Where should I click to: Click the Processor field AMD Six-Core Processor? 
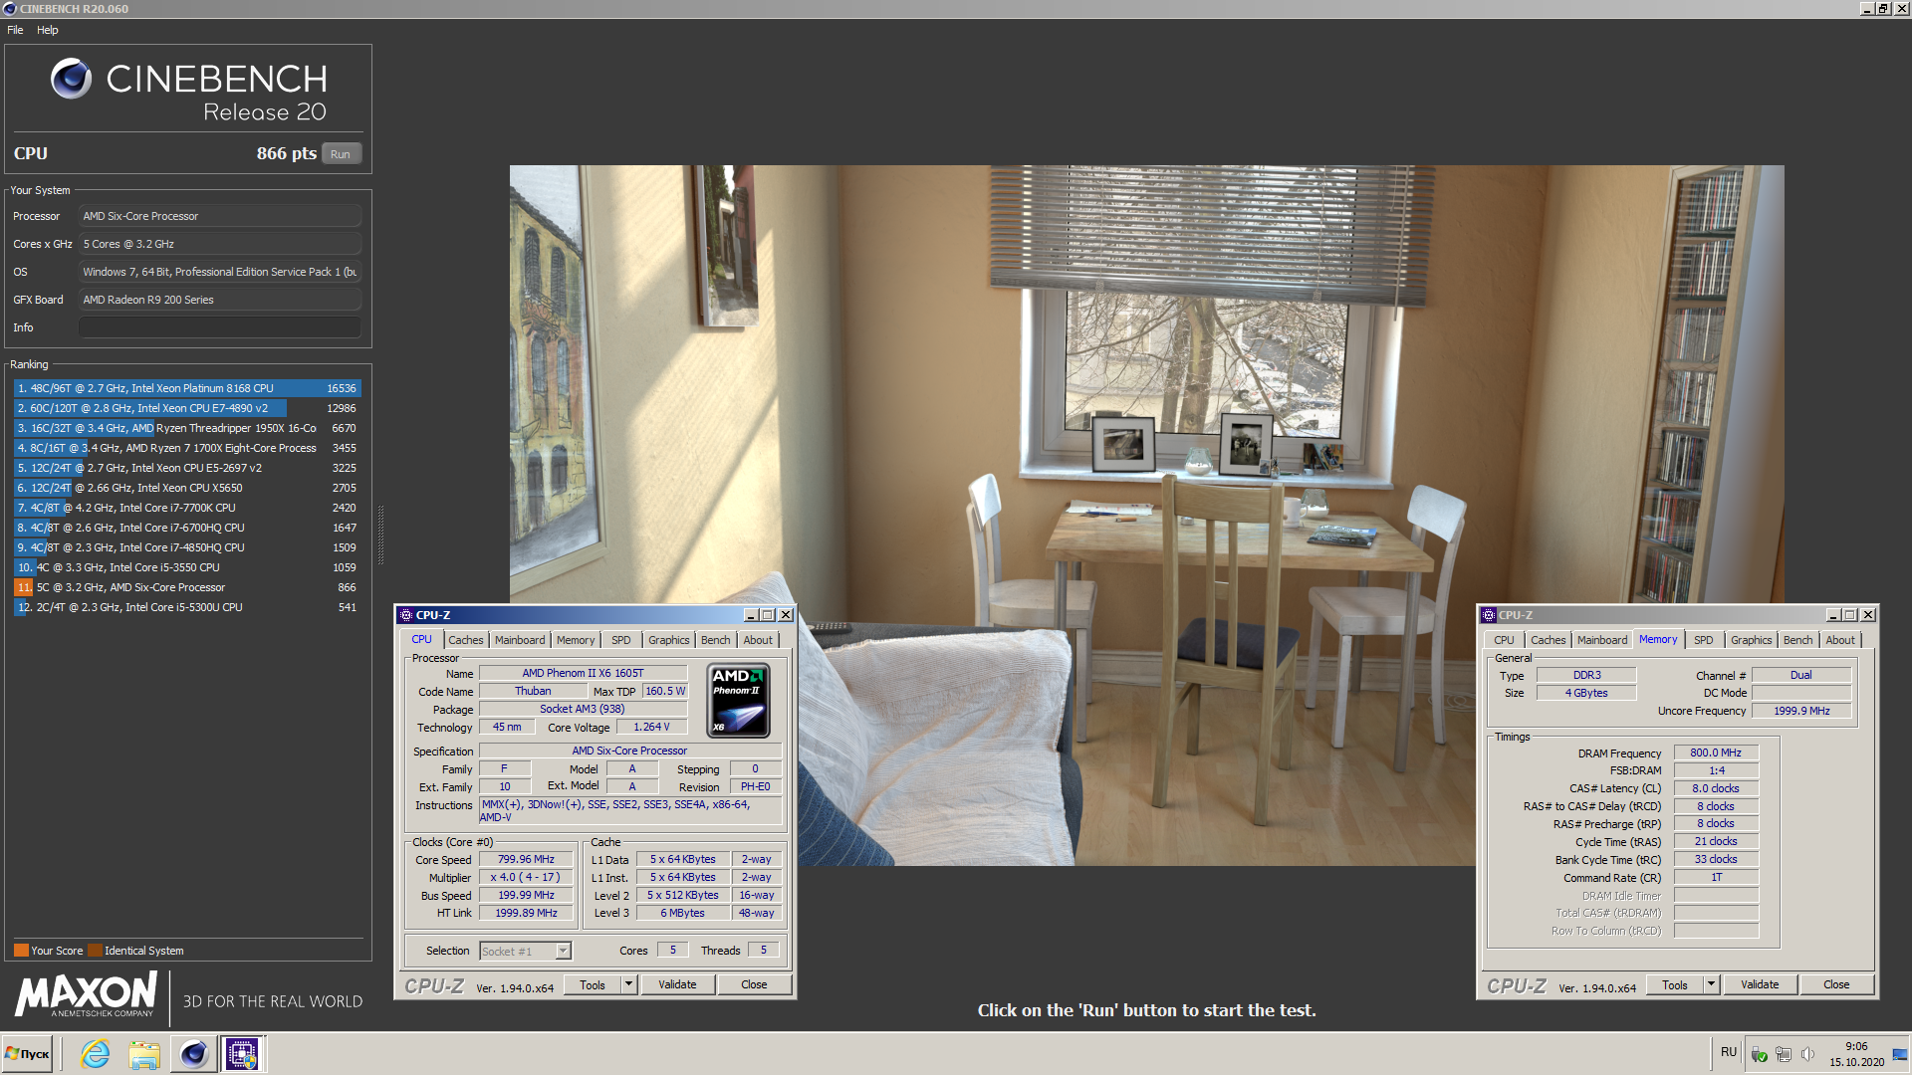coord(220,216)
